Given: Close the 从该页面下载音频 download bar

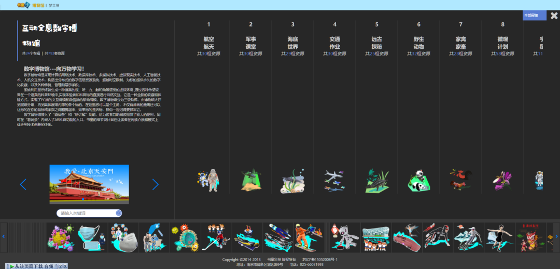Looking at the screenshot, I should point(65,266).
